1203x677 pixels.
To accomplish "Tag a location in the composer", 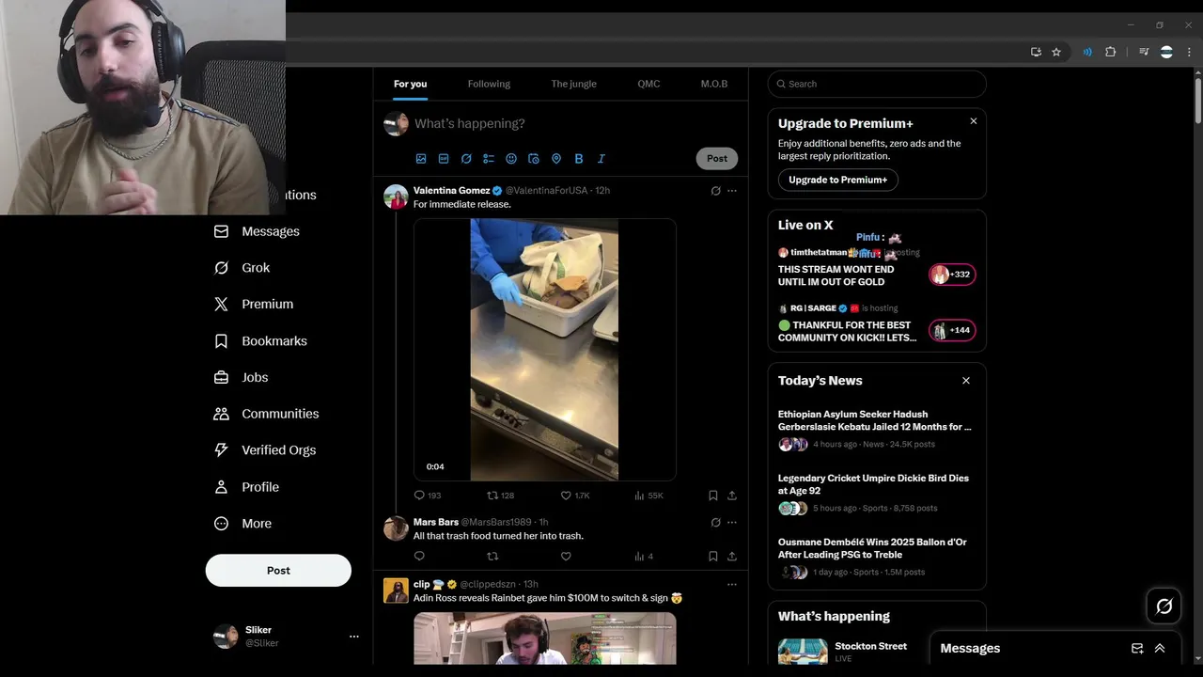I will [x=556, y=159].
